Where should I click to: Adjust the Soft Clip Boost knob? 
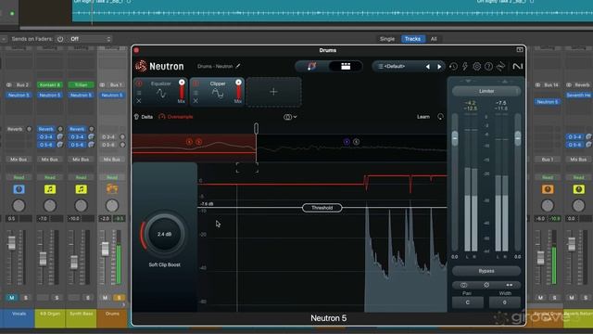tap(165, 234)
